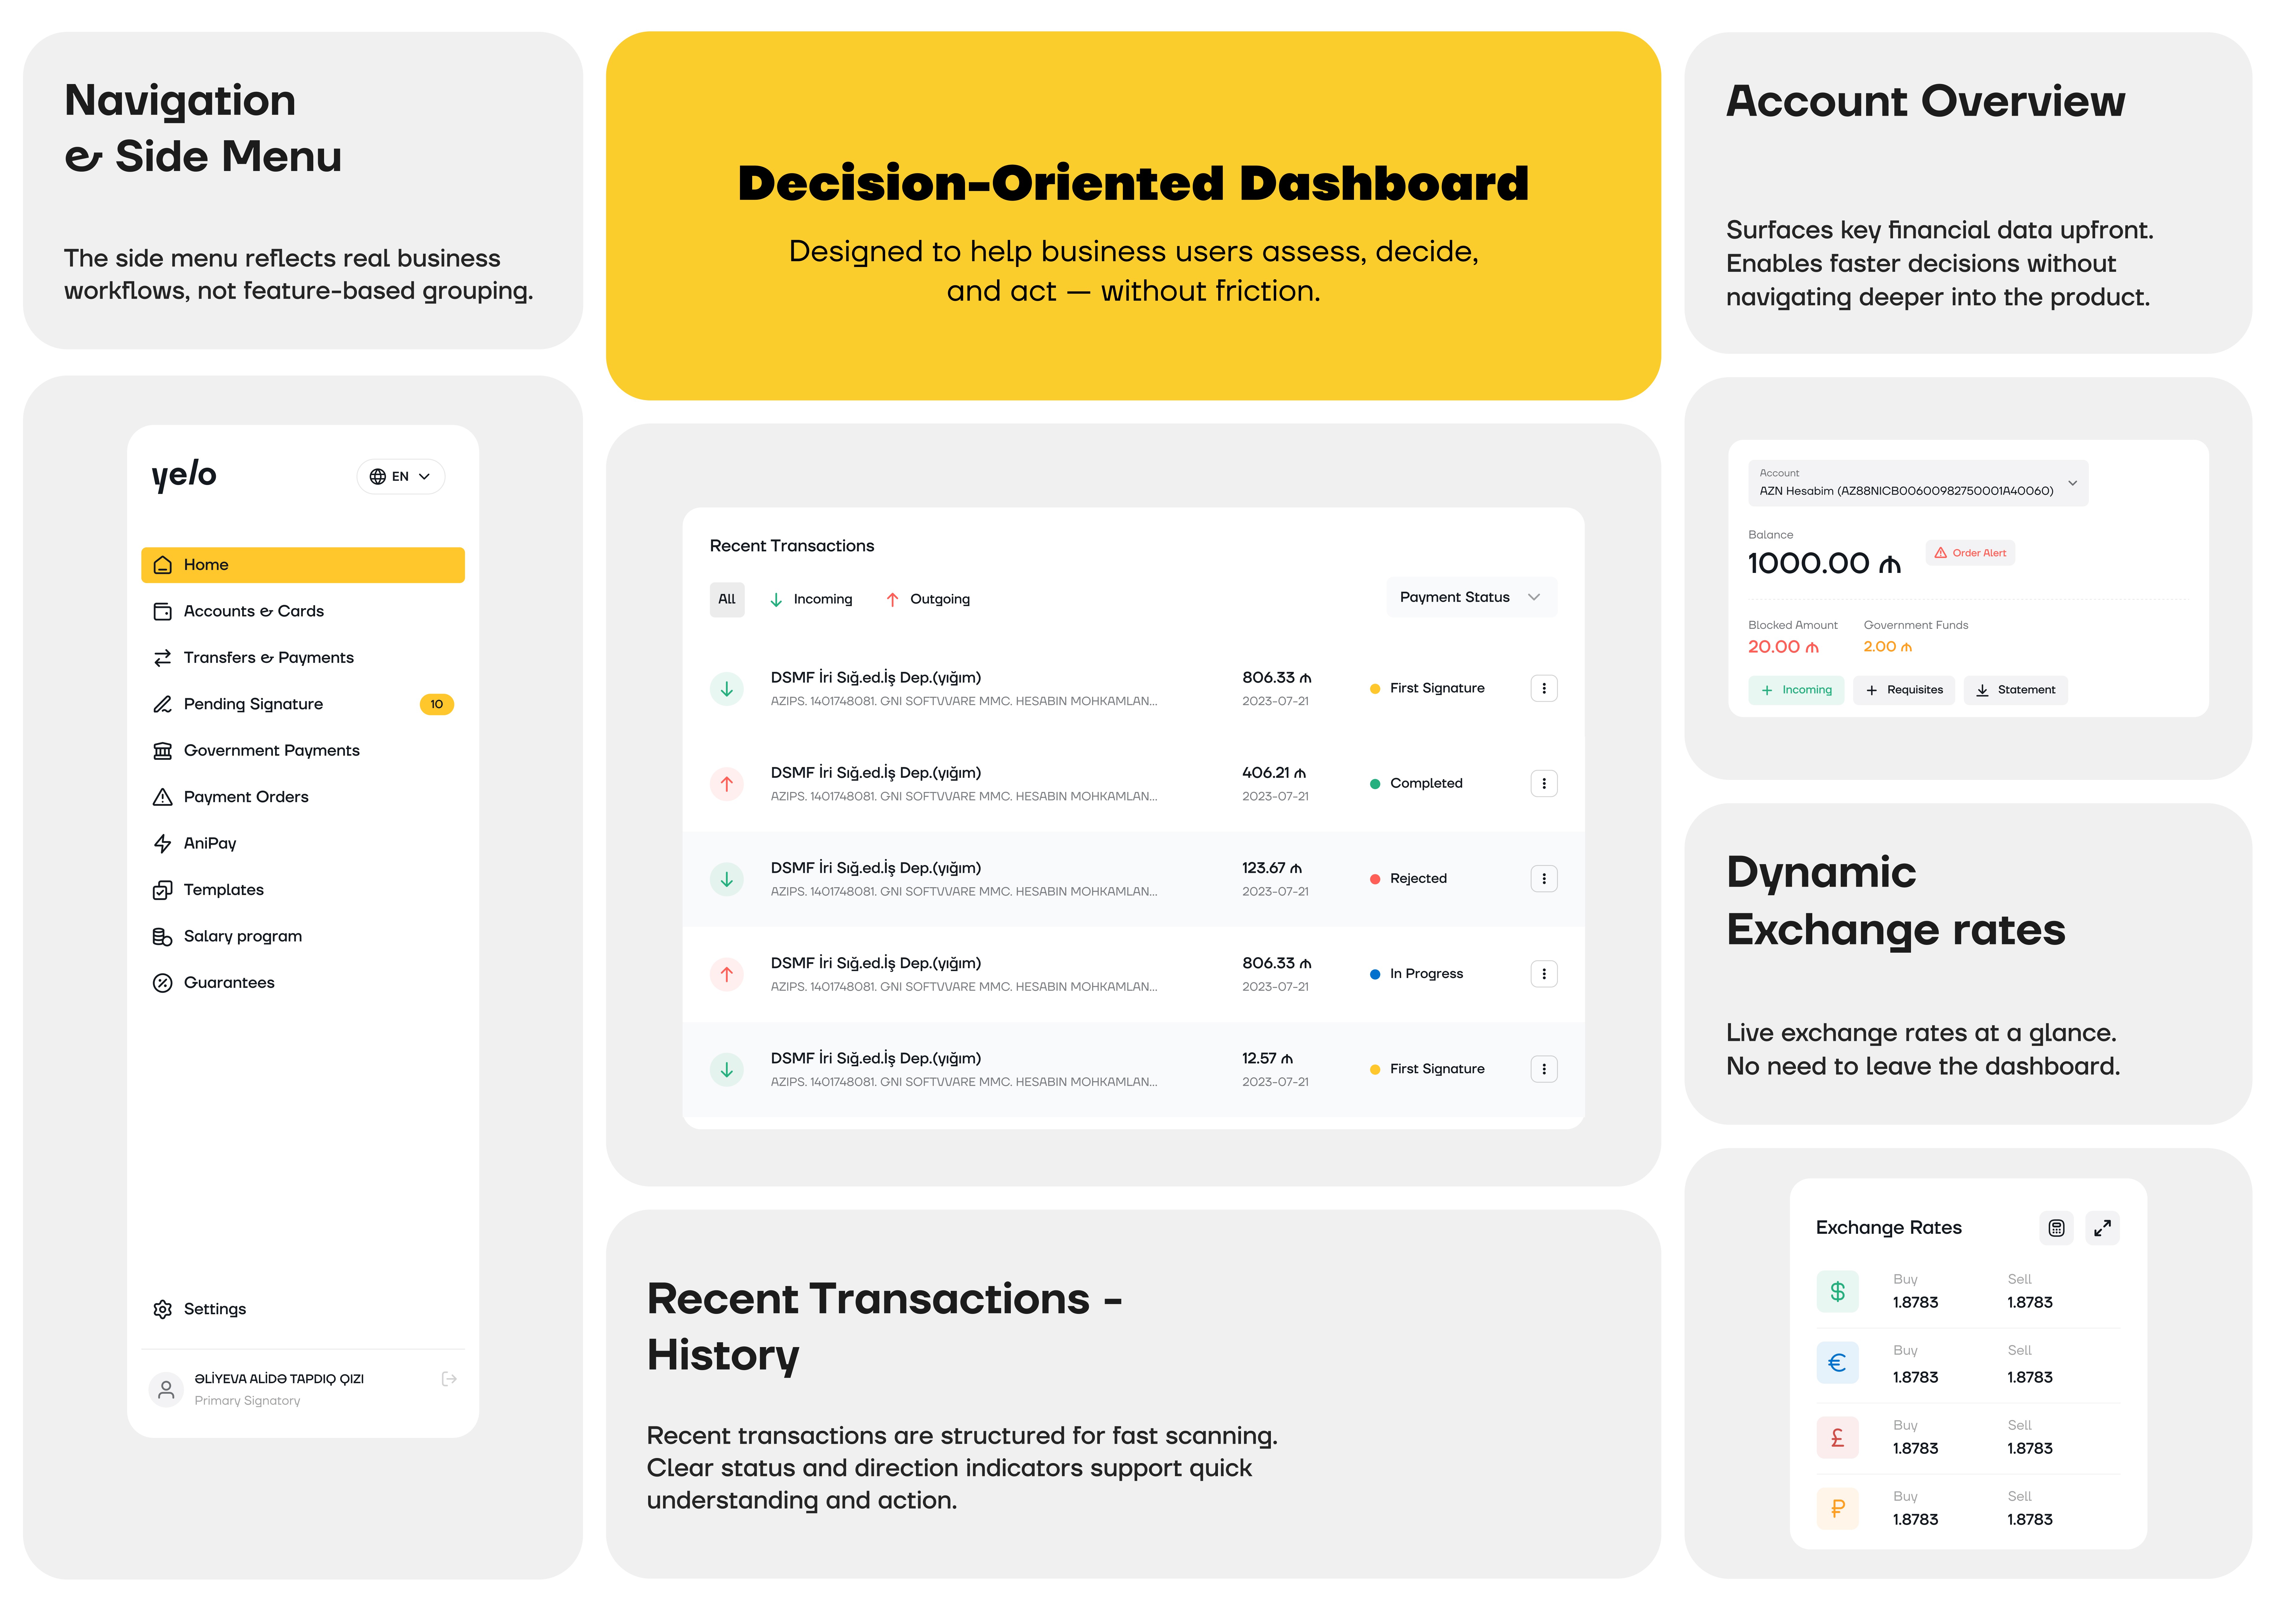
Task: Go to Pending Signature menu item
Action: [x=253, y=704]
